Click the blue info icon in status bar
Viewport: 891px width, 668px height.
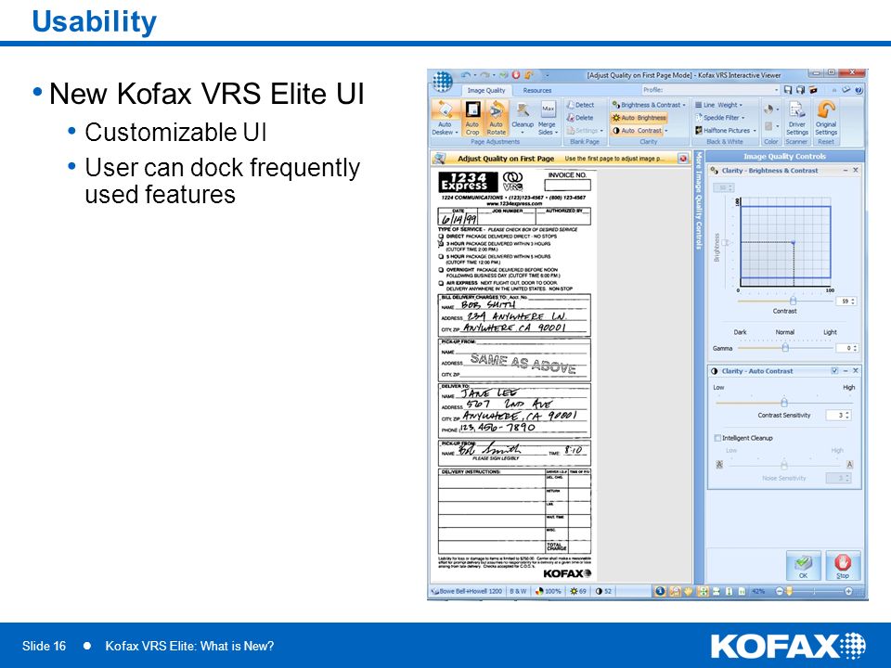click(660, 591)
